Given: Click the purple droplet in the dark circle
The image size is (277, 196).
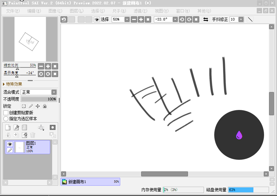Looking at the screenshot, I should click(239, 135).
